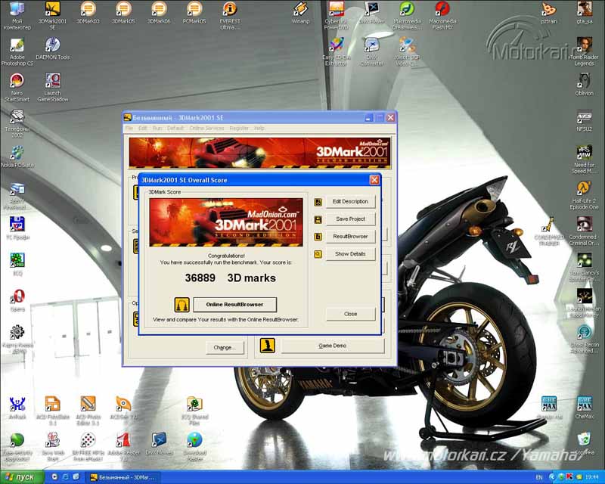Select the 36889 score value text

[200, 278]
